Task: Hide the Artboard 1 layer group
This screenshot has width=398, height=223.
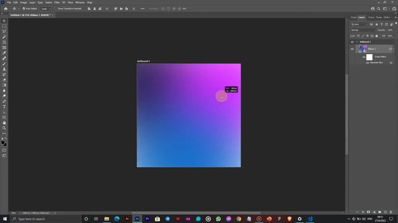Action: [x=352, y=42]
